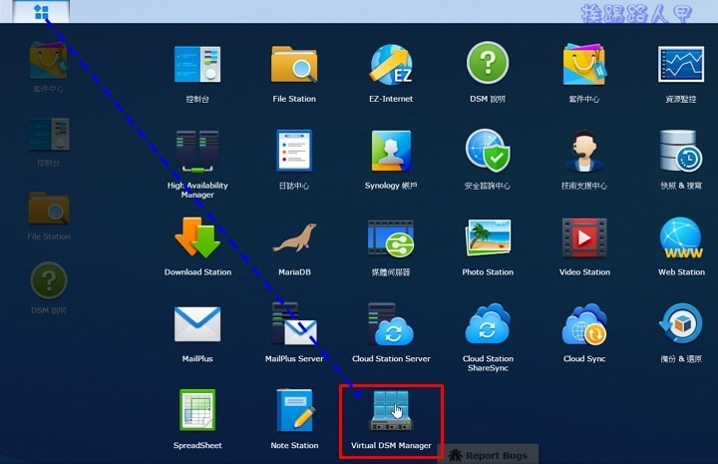Launch Photo Station
The width and height of the screenshot is (718, 464).
point(488,237)
